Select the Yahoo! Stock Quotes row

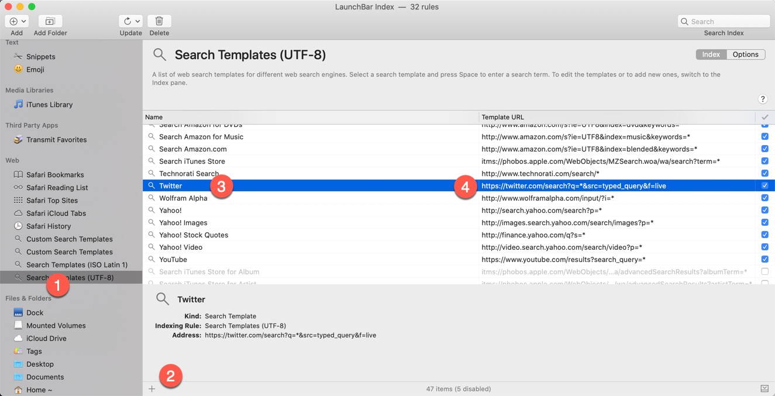pos(459,235)
